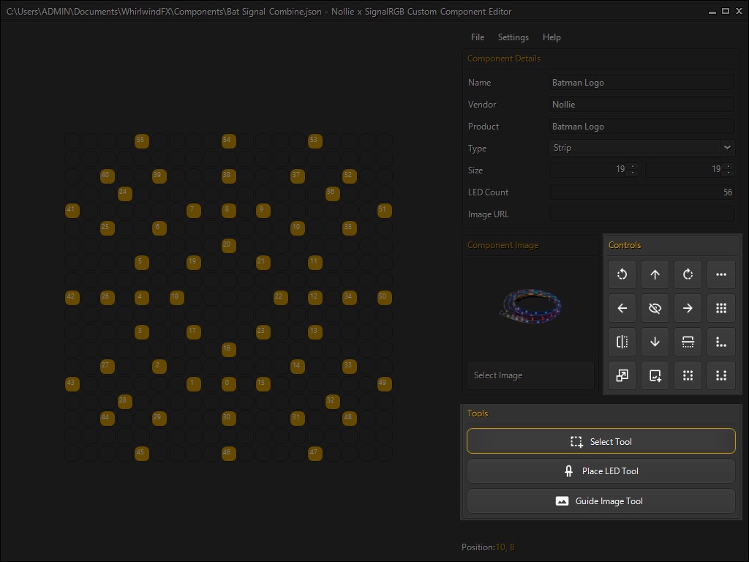
Task: Click the rotate counter-clockwise control
Action: pos(622,274)
